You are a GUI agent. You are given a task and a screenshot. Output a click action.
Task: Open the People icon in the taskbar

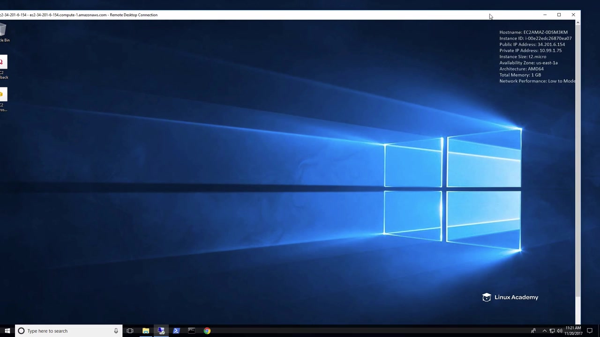coord(533,331)
